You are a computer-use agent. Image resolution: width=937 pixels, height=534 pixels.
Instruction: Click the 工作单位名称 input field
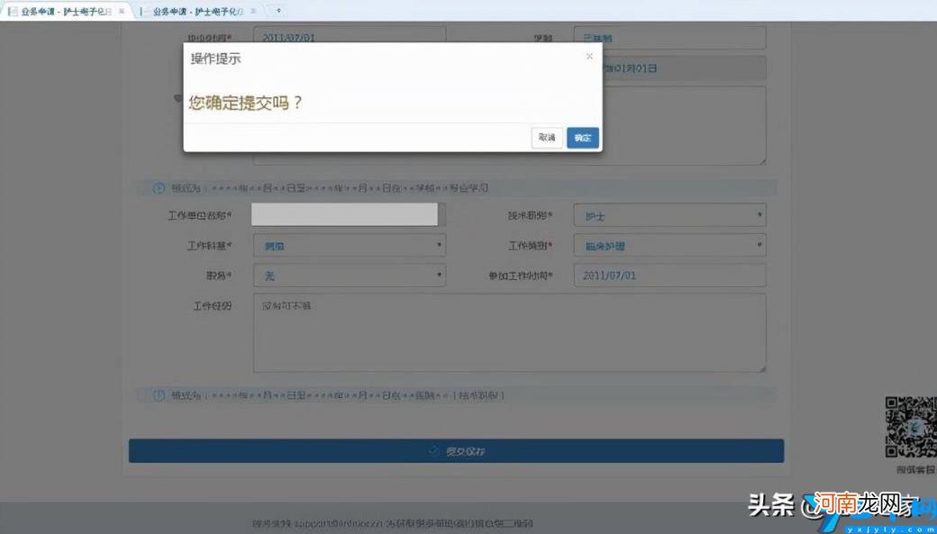[345, 214]
